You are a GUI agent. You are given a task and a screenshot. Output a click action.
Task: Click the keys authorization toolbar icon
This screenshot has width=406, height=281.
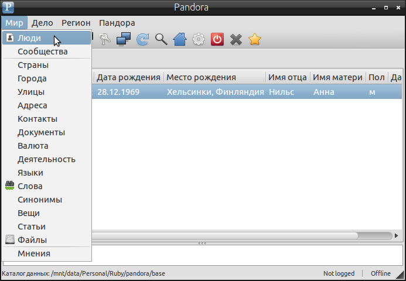(105, 39)
